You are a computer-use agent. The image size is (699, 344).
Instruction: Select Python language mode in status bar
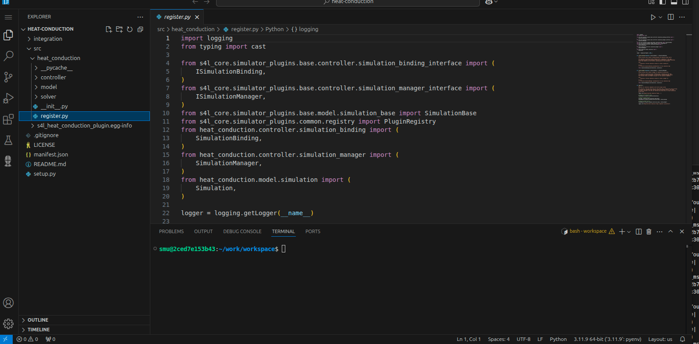[558, 339]
